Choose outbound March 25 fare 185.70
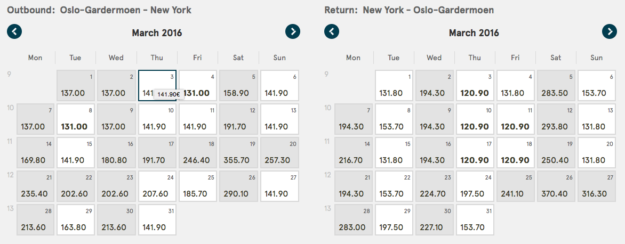This screenshot has width=625, height=244. coord(198,186)
